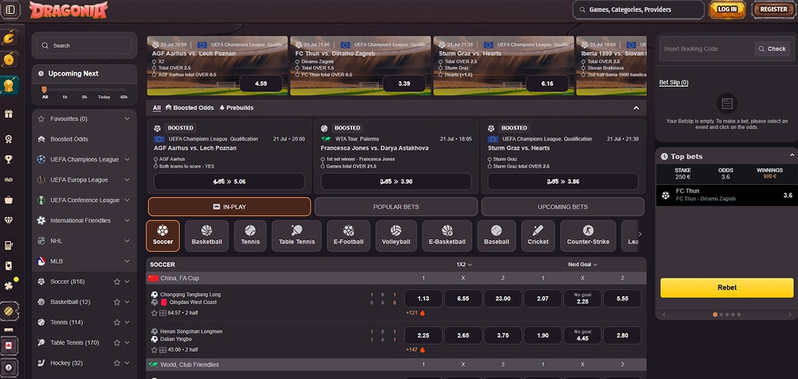The image size is (798, 379).
Task: Open the trophy cup tournaments icon
Action: click(9, 159)
